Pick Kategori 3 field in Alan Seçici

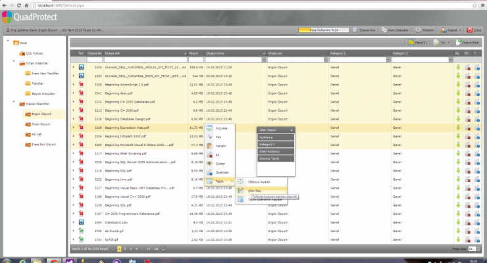276,144
